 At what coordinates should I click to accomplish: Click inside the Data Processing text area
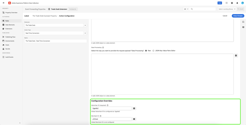[x=162, y=74]
